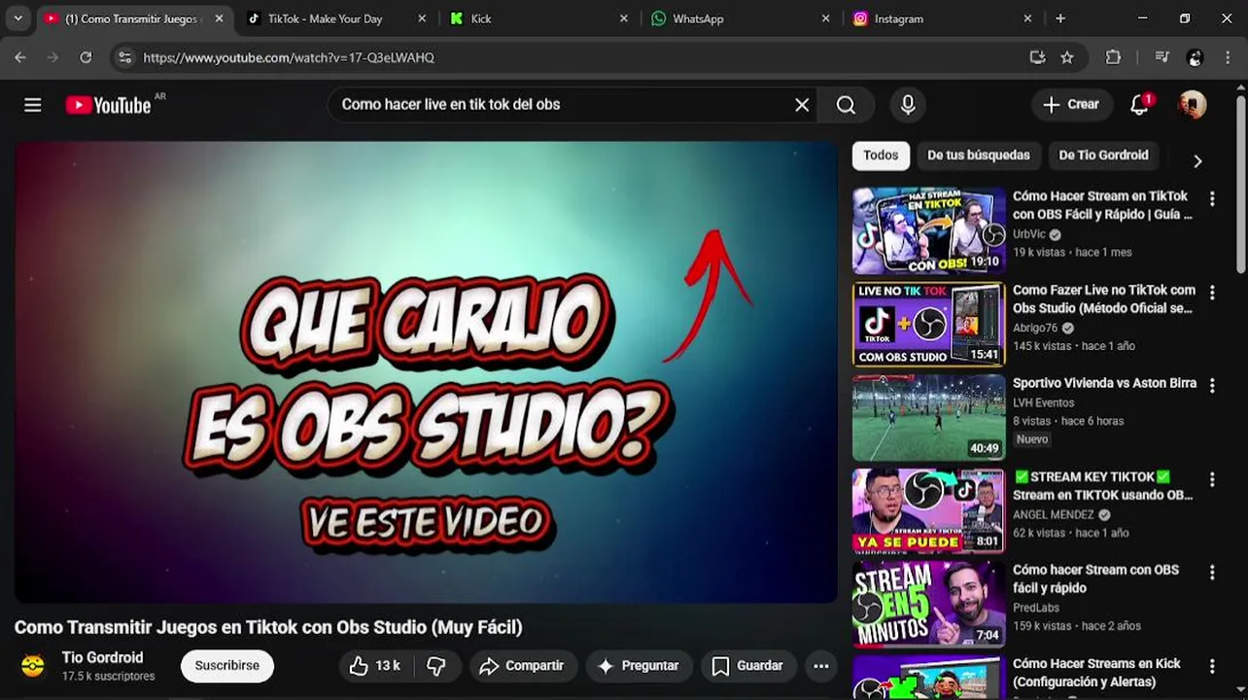Clear the search box with X icon
This screenshot has width=1248, height=700.
click(802, 105)
